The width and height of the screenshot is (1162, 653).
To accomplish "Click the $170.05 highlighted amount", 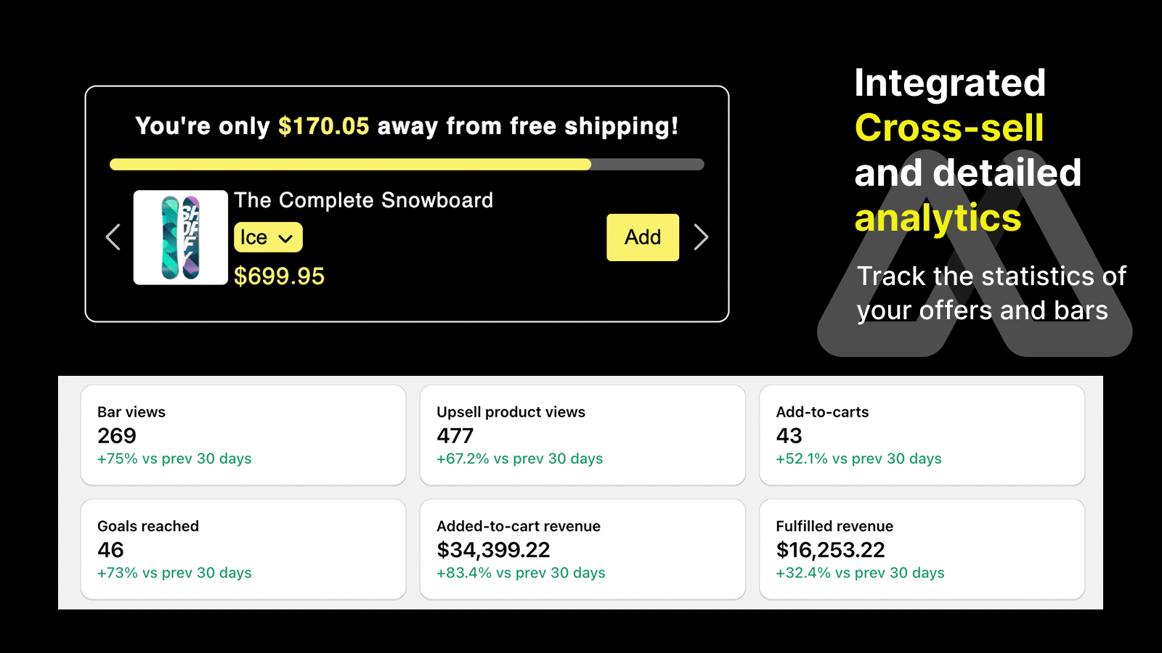I will pos(324,126).
